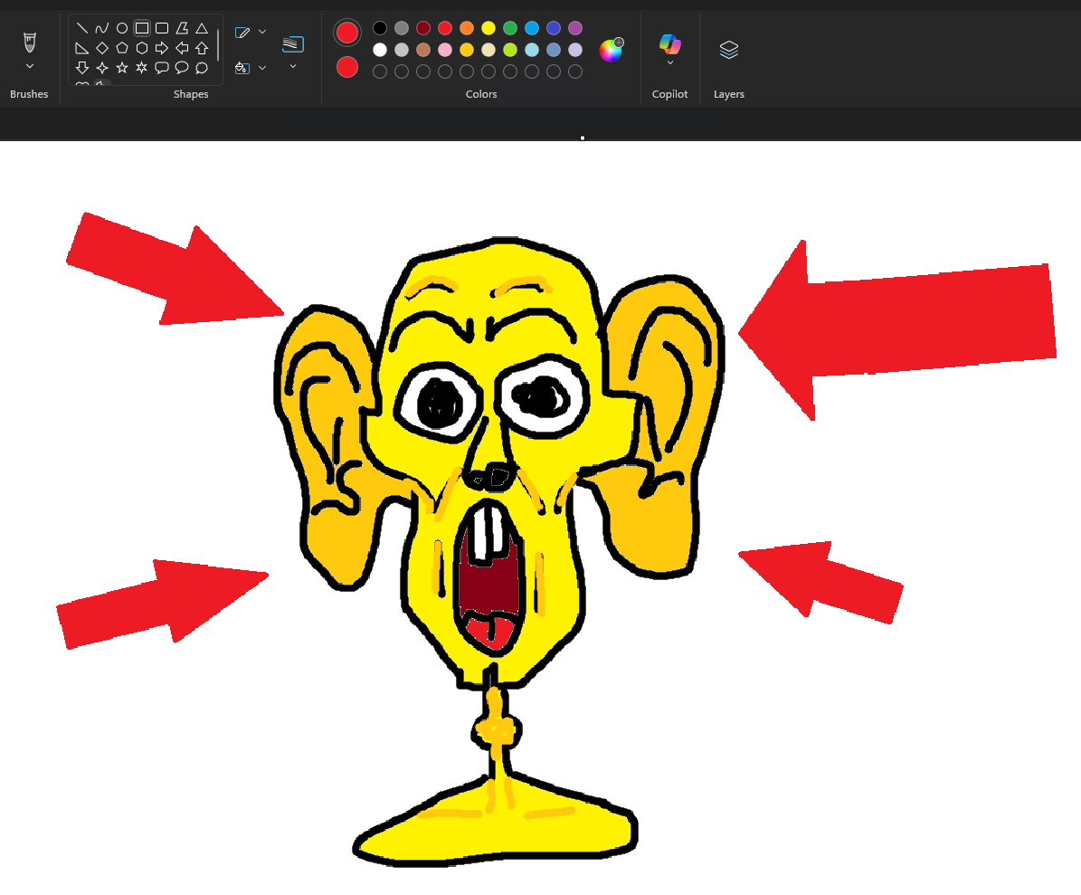The image size is (1081, 895).
Task: Select the Diamond shape
Action: point(102,48)
